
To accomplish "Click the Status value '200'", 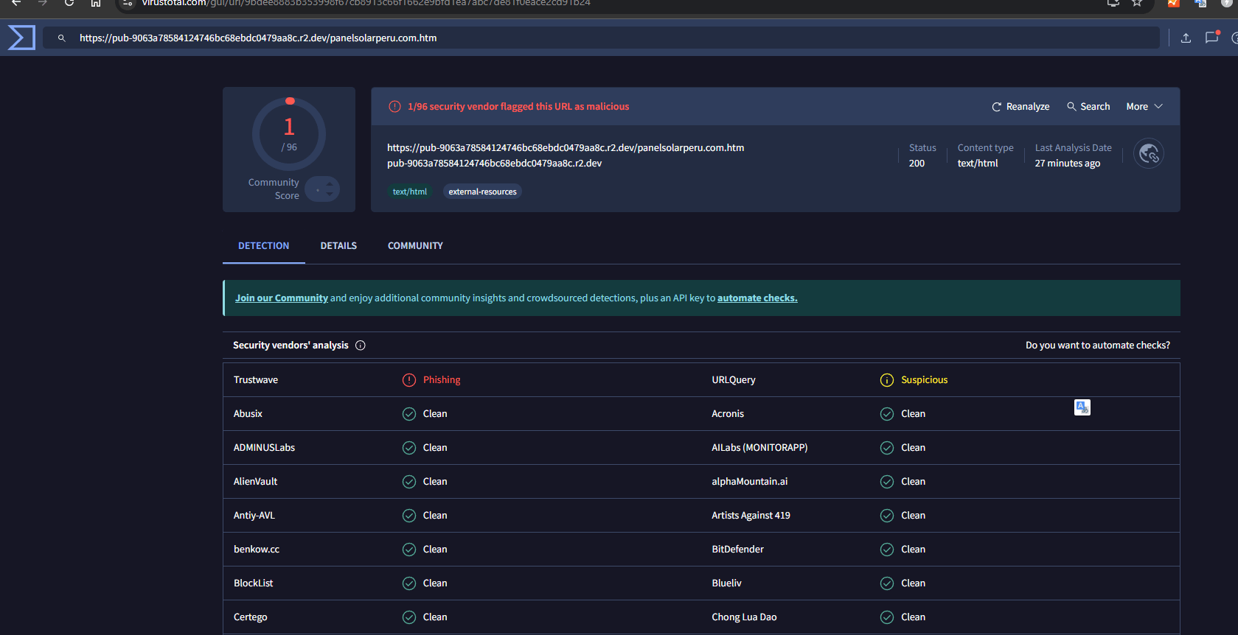I will tap(917, 164).
